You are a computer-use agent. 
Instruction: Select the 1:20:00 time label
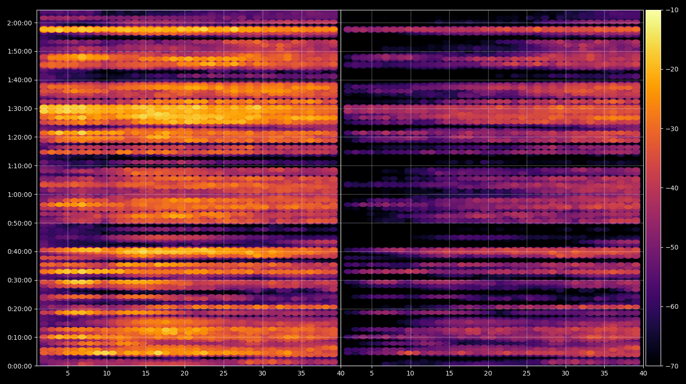[20, 137]
